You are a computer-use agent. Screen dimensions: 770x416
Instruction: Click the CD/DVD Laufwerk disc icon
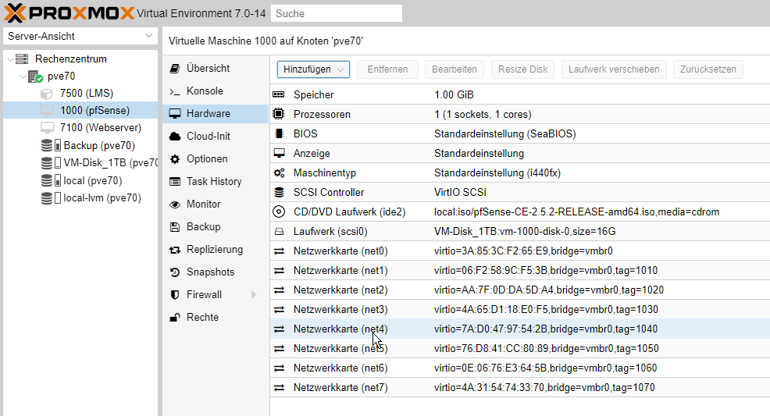tap(279, 212)
